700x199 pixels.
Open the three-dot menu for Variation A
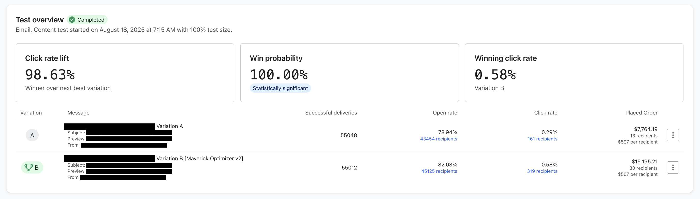point(673,135)
